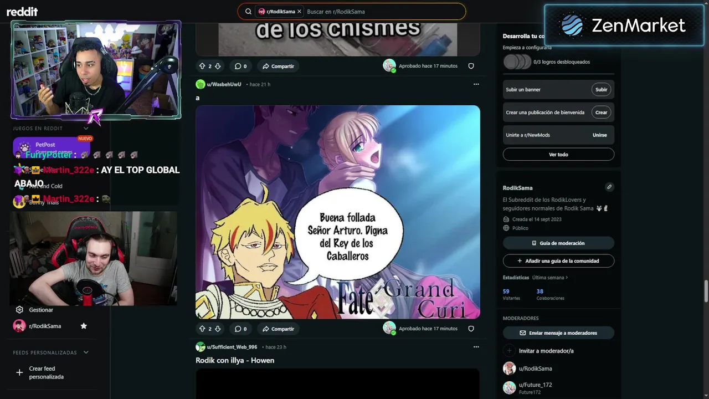709x399 pixels.
Task: Click the 38 Colaboraciones statistic
Action: [550, 294]
